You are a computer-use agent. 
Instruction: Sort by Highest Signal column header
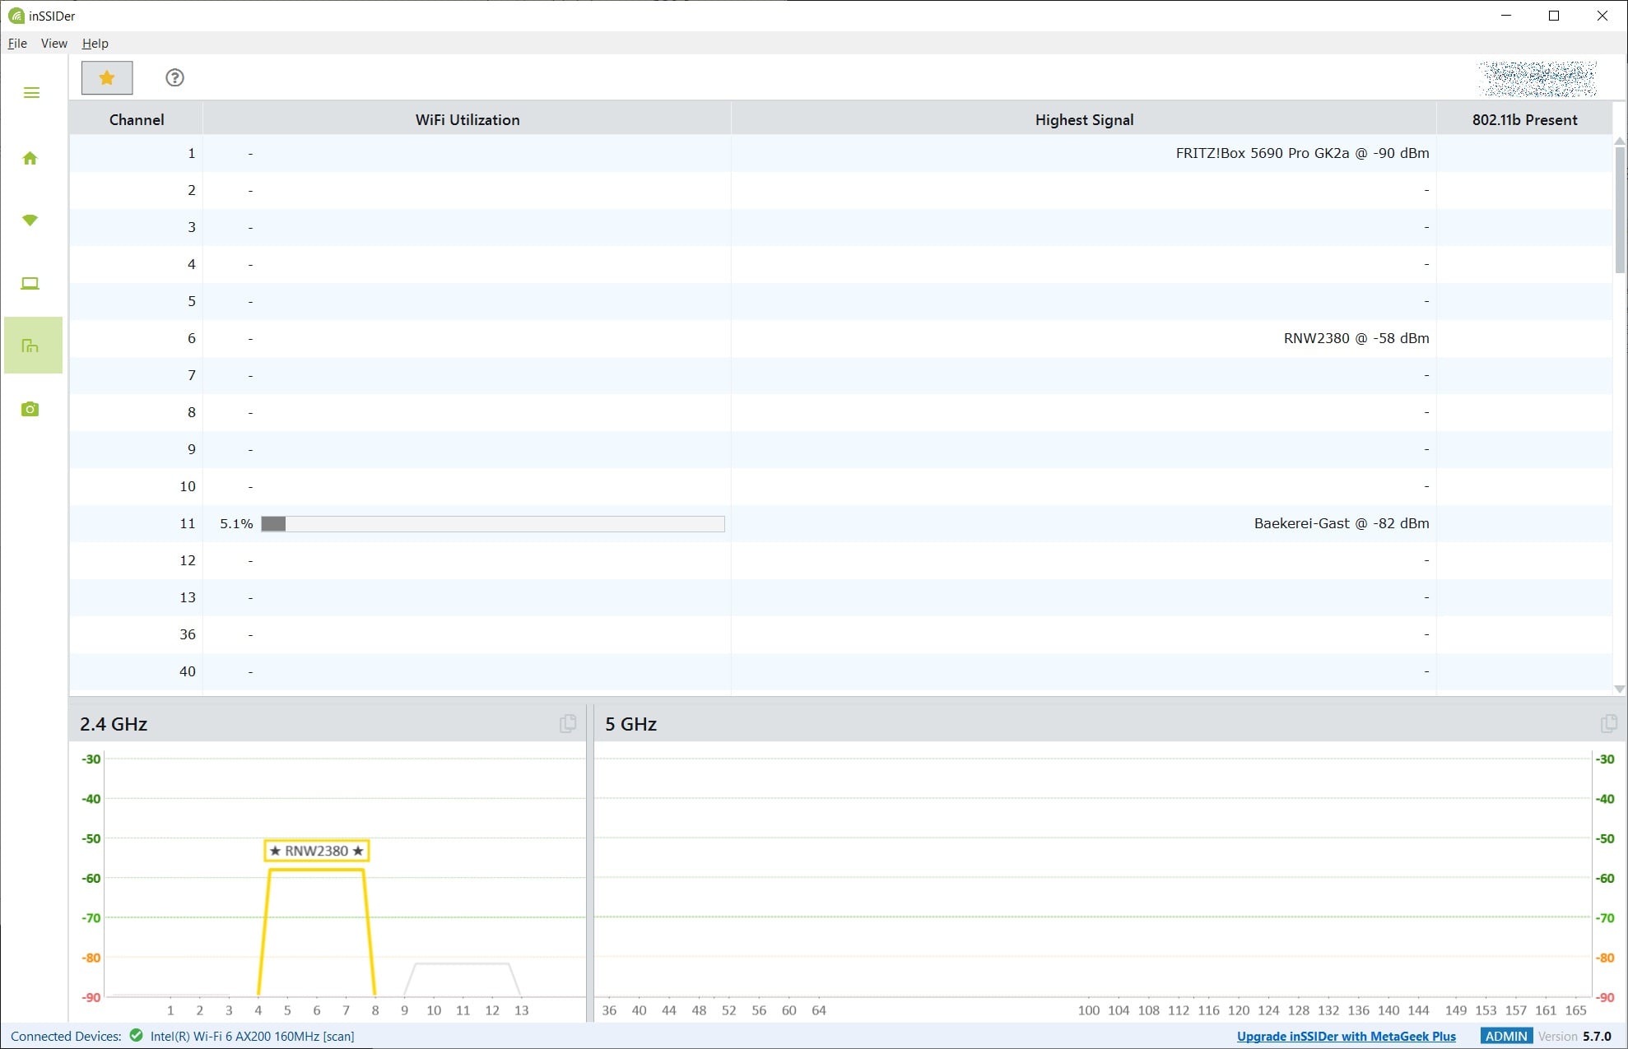1084,119
